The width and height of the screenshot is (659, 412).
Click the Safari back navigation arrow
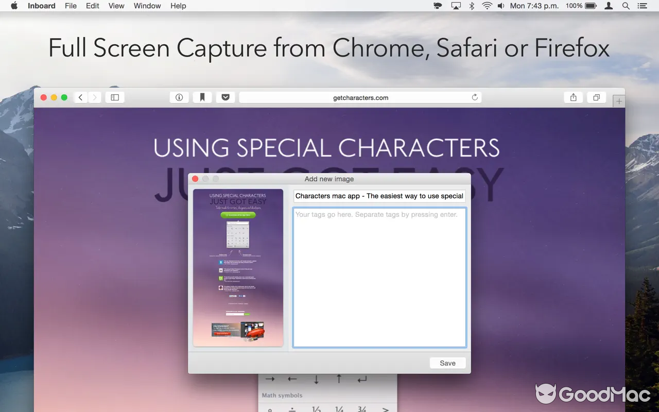click(81, 97)
